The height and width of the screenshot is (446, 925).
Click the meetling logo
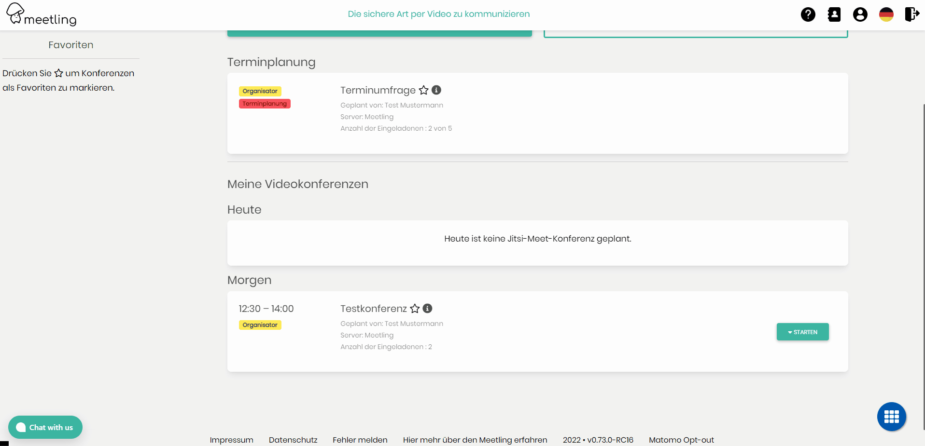click(x=42, y=14)
